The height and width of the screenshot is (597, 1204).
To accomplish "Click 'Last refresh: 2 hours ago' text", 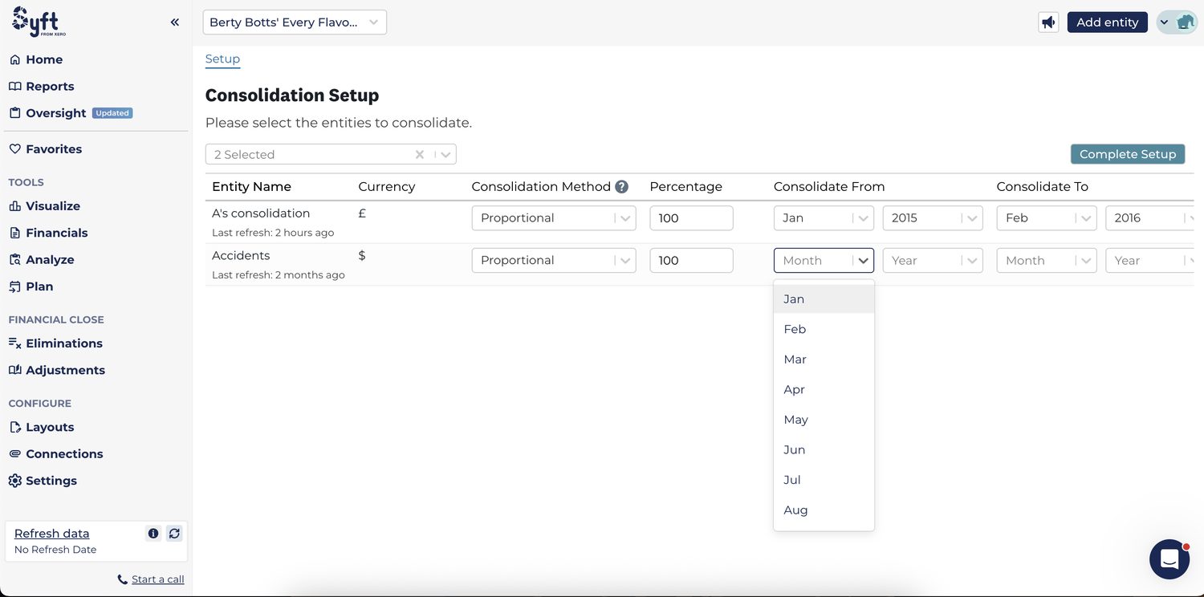I will pyautogui.click(x=273, y=233).
